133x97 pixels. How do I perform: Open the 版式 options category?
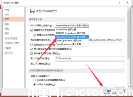[7, 24]
